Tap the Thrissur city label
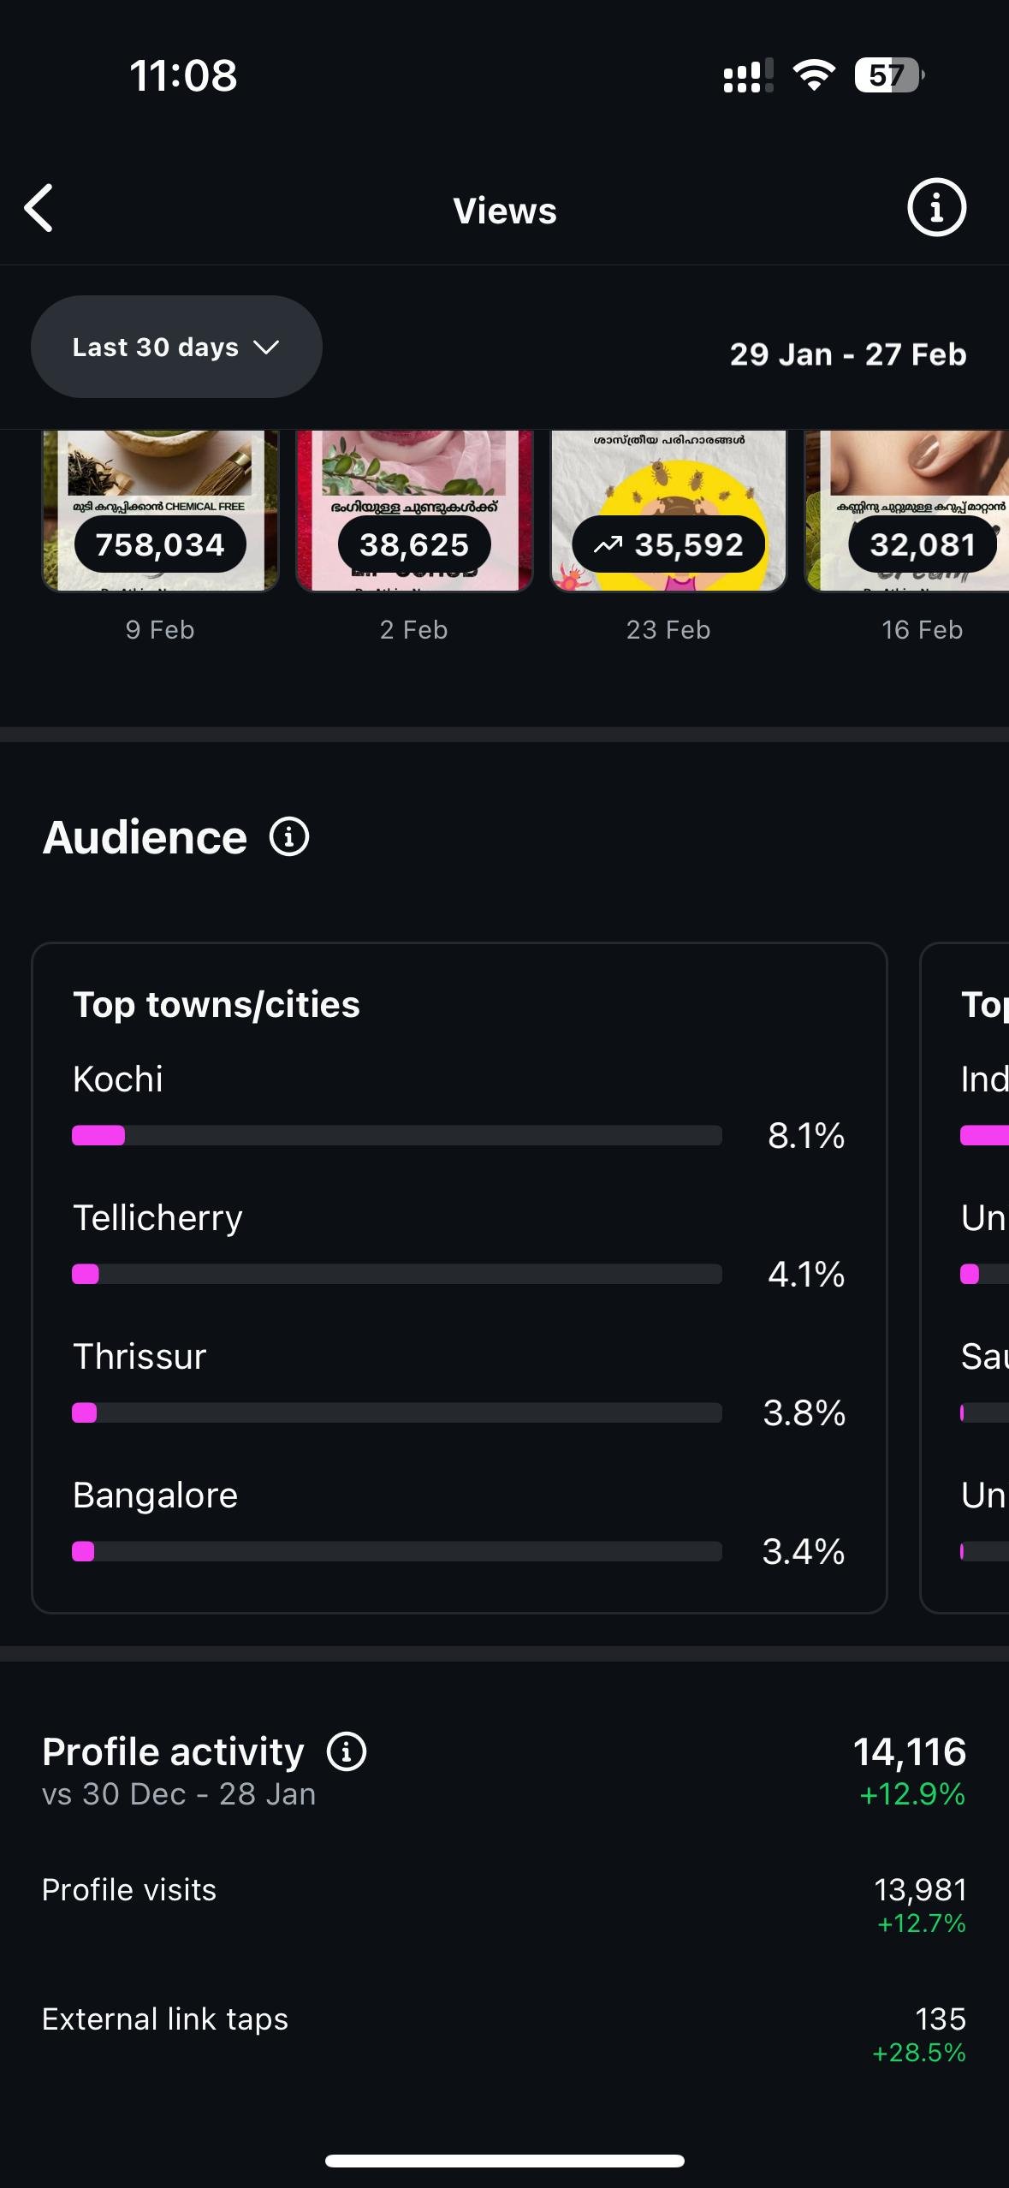Viewport: 1009px width, 2188px height. (x=139, y=1357)
